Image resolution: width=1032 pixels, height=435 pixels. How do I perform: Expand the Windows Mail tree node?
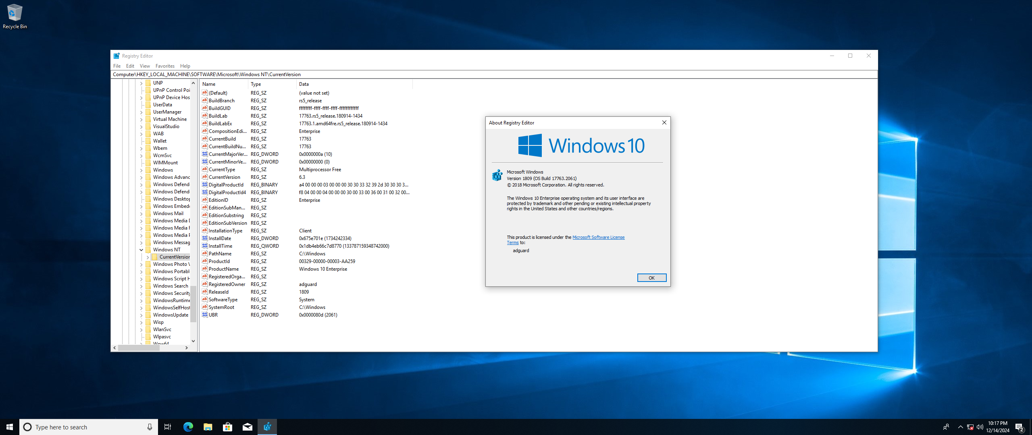tap(141, 213)
